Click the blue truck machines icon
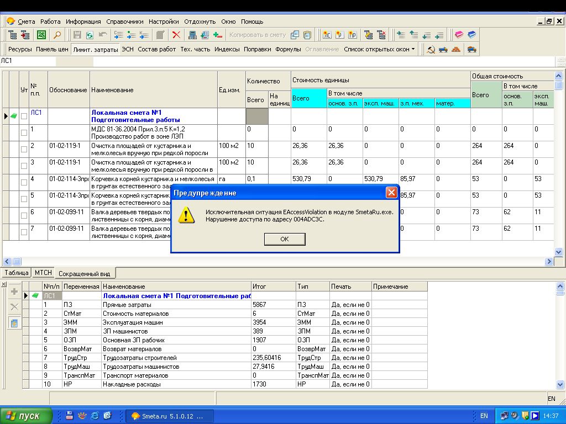The image size is (566, 424). (443, 49)
